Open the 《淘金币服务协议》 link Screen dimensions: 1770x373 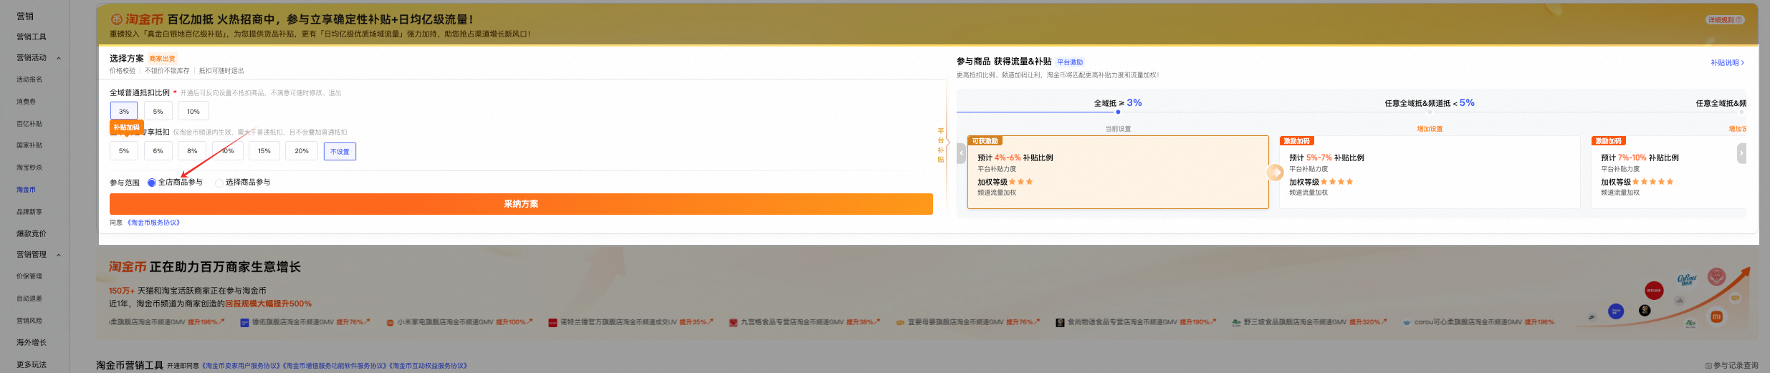pyautogui.click(x=153, y=223)
